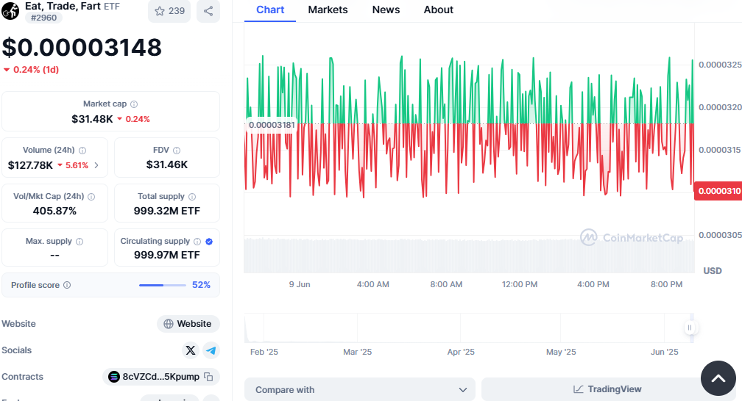This screenshot has width=742, height=401.
Task: Click the share icon button
Action: (x=208, y=11)
